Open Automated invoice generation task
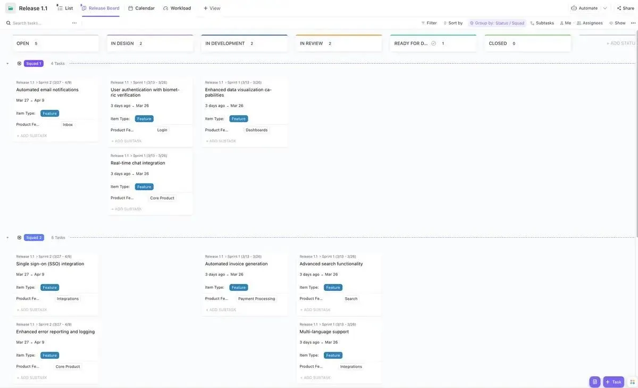This screenshot has width=638, height=388. pyautogui.click(x=236, y=264)
